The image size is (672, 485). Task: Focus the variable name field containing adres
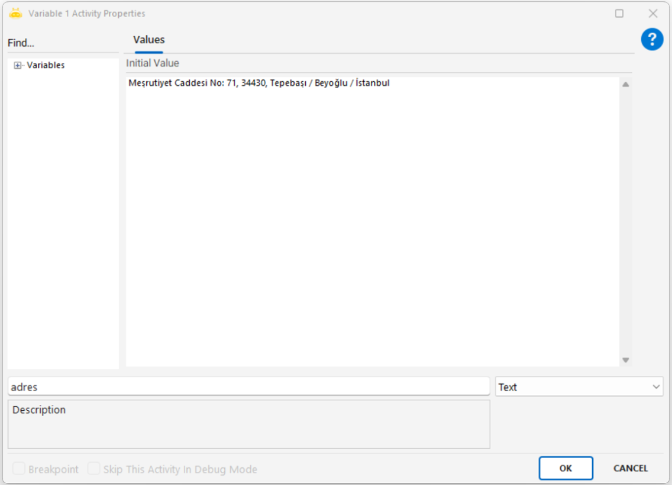pyautogui.click(x=248, y=387)
